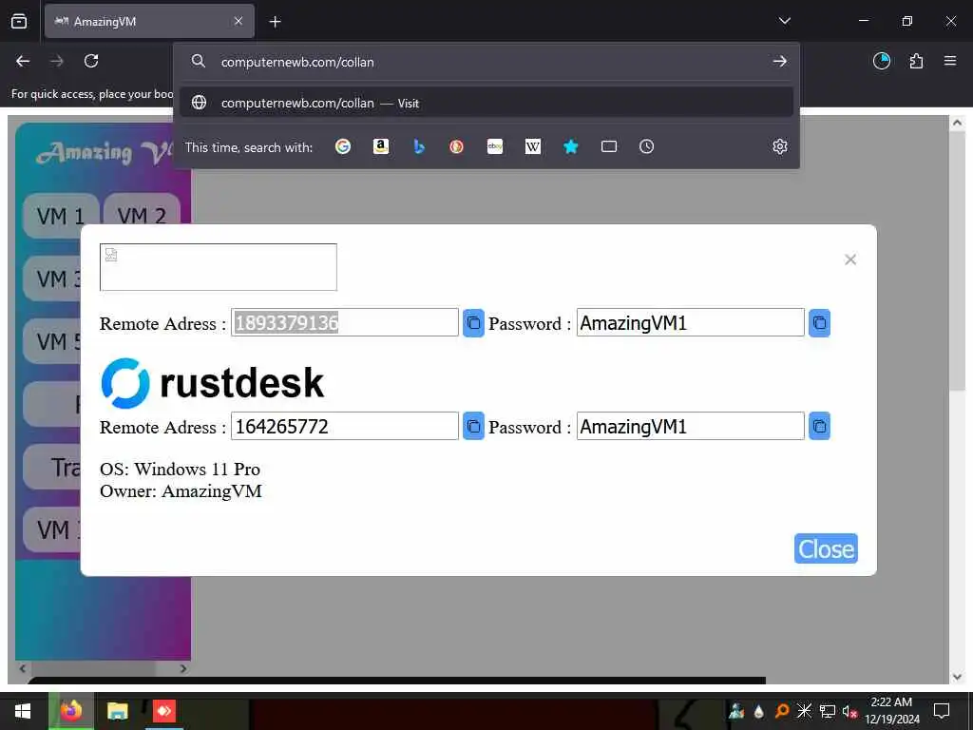Viewport: 973px width, 730px height.
Task: Search in history clock icon
Action: point(646,146)
